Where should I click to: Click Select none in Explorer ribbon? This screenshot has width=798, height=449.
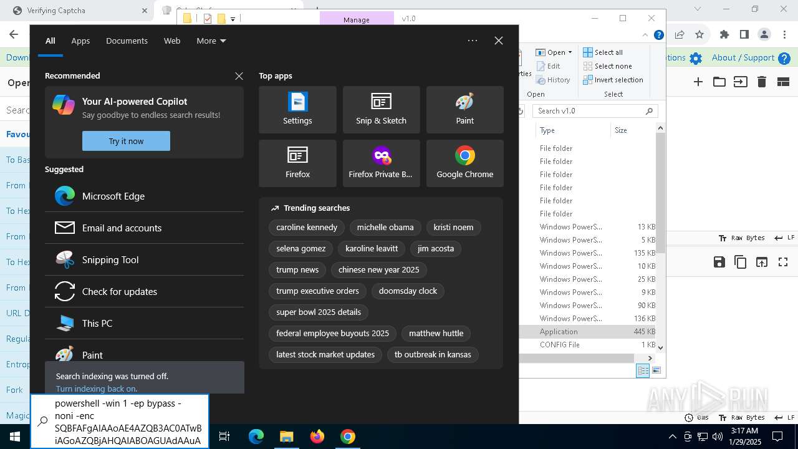(x=608, y=66)
